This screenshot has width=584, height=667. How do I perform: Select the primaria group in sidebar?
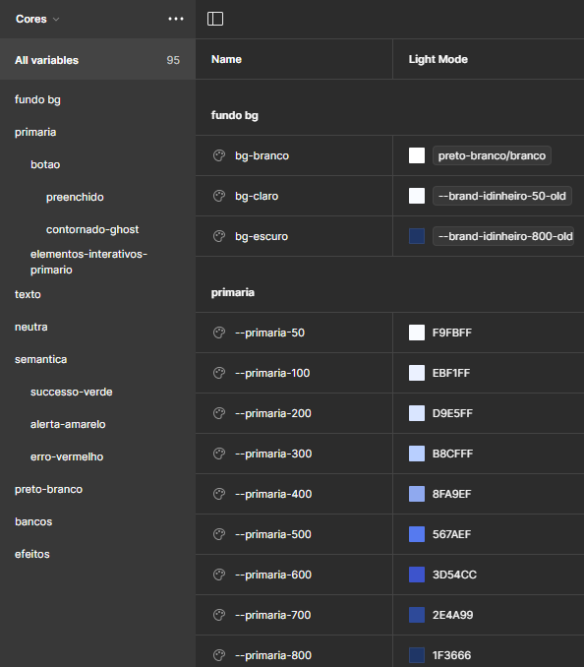click(35, 132)
